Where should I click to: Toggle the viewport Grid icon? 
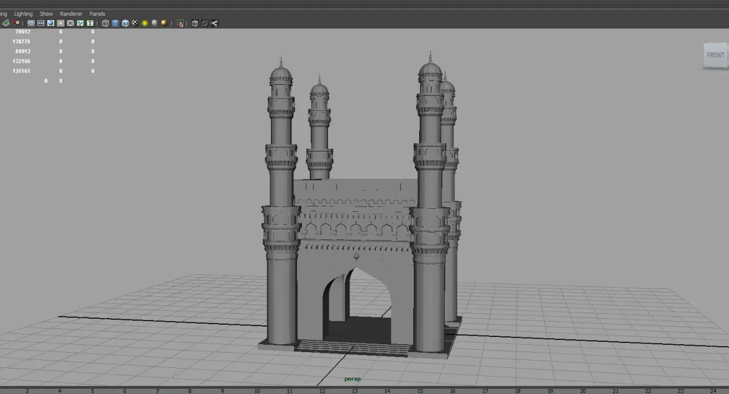pos(31,23)
